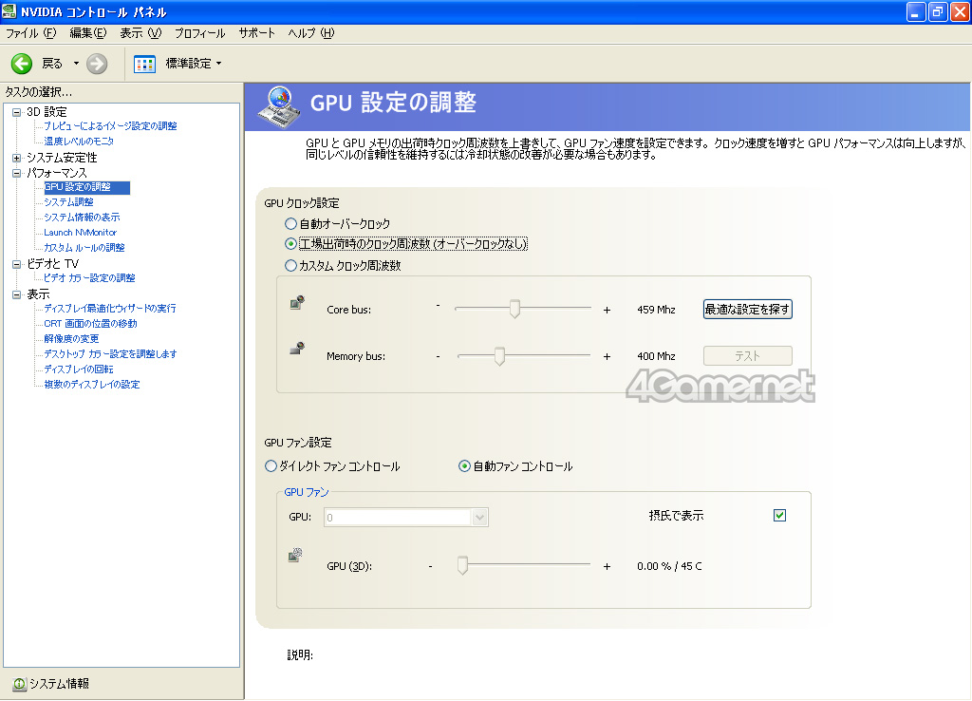Choose ダイレクト ファン コントロール option

tap(271, 465)
